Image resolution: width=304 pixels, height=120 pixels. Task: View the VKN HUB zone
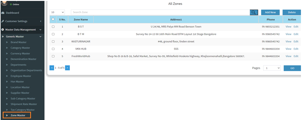[288, 49]
